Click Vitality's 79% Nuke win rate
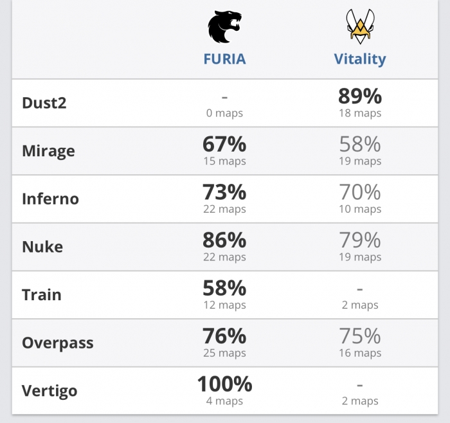The image size is (450, 423). point(360,240)
